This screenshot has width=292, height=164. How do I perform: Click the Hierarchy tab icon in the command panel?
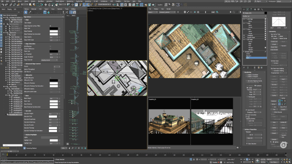(251, 9)
